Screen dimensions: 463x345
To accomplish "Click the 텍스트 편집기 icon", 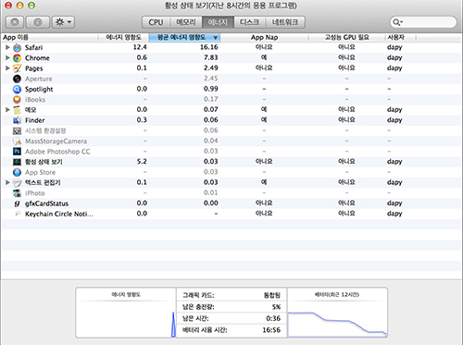I will 18,182.
